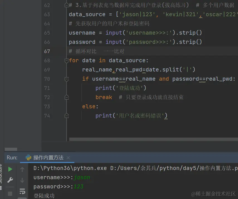This screenshot has height=199, width=238.
Task: Go up the stack trace with the up arrow
Action: tap(22, 169)
